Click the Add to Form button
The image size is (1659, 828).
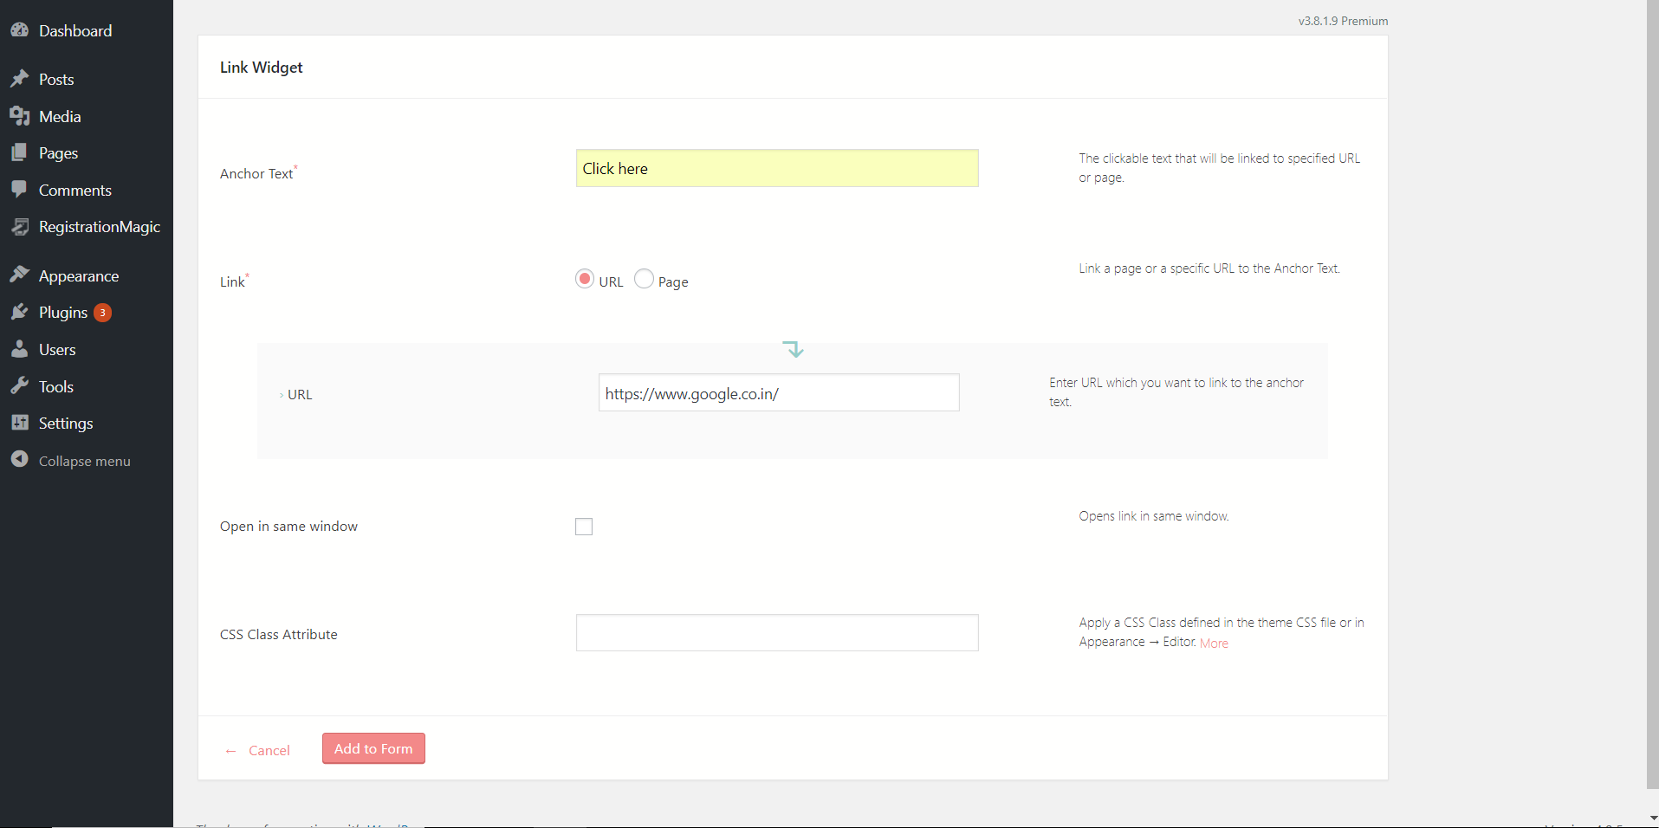(x=373, y=748)
